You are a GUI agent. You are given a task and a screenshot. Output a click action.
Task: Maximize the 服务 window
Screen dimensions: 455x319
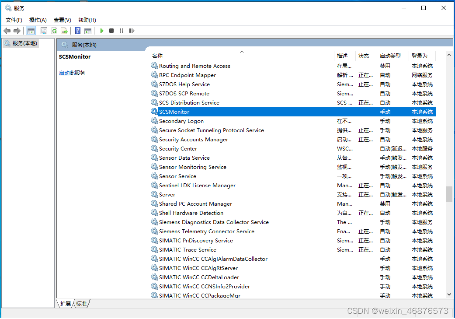[x=424, y=8]
